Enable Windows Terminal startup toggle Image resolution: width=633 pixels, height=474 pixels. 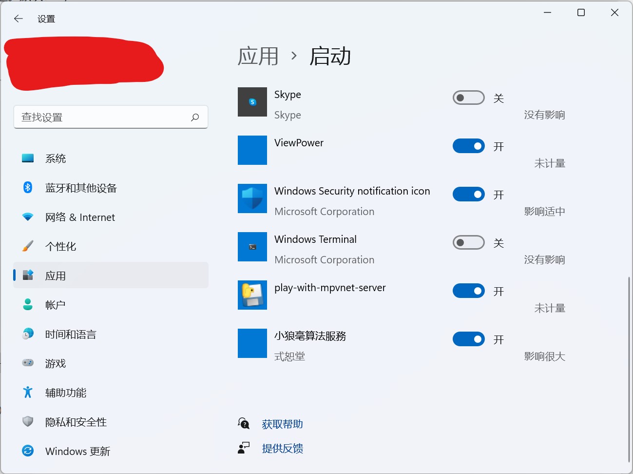click(x=469, y=243)
